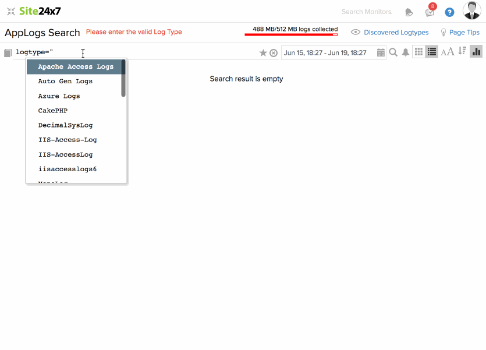The width and height of the screenshot is (486, 350).
Task: Open the font size AA control
Action: 447,51
